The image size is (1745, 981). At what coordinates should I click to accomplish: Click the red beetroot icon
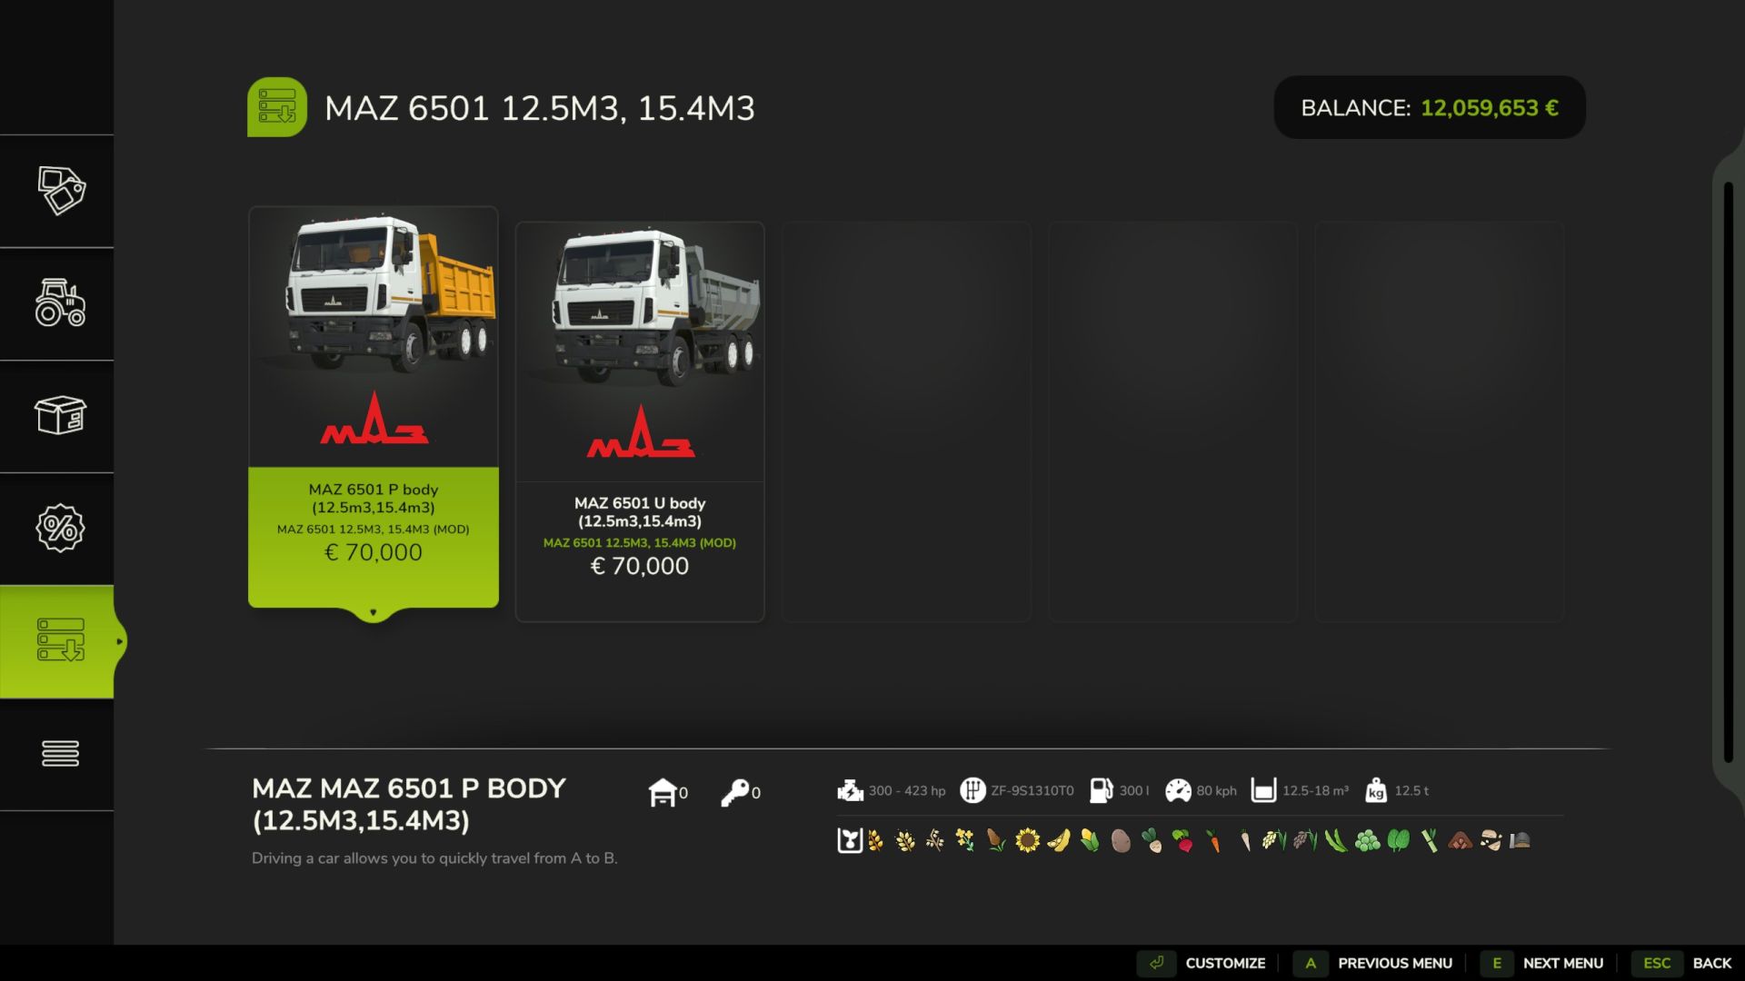tap(1182, 840)
